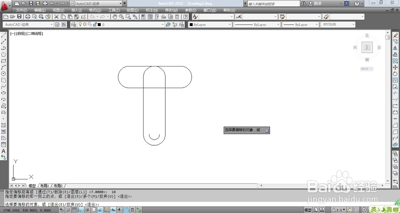Open the Table tool in draw toolbar
This screenshot has height=213, width=400.
point(4,145)
